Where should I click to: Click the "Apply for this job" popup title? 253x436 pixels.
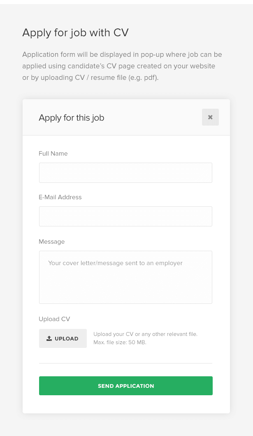click(71, 118)
